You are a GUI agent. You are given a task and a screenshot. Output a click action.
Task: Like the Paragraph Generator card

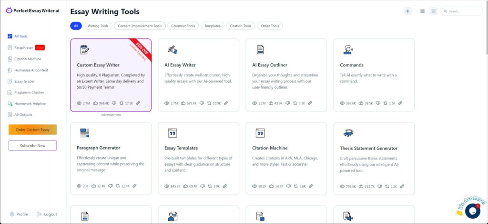[x=94, y=186]
